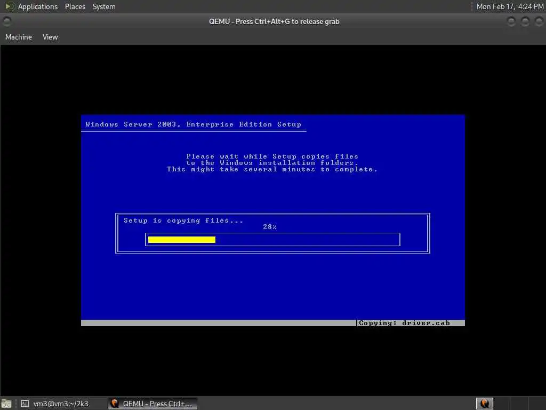
Task: Click the terminal icon in taskbar
Action: [x=25, y=404]
